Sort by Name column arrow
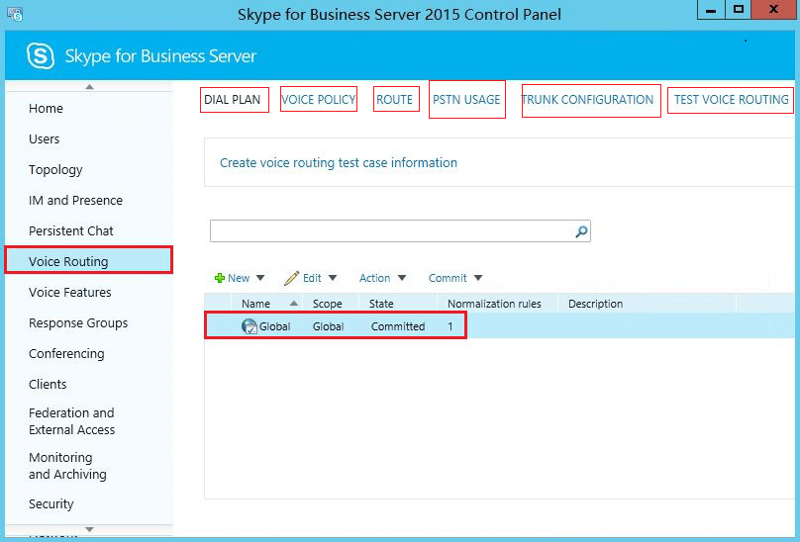 coord(293,304)
